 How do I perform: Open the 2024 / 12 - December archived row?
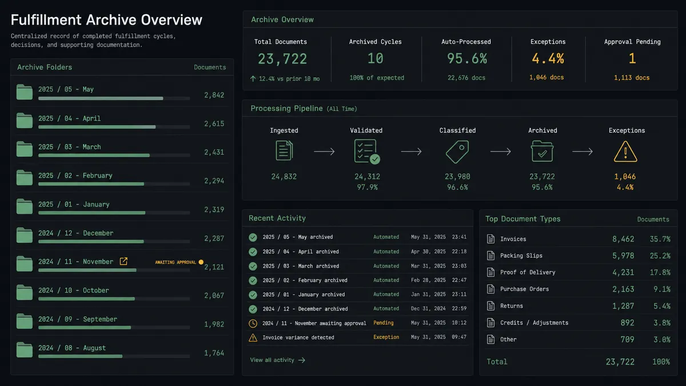pos(358,309)
